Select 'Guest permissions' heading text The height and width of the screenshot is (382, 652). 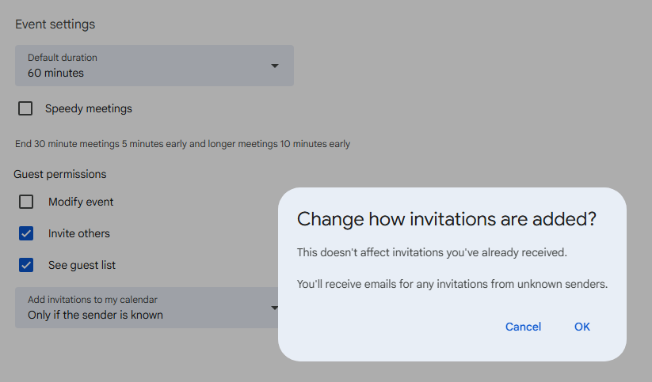tap(60, 174)
